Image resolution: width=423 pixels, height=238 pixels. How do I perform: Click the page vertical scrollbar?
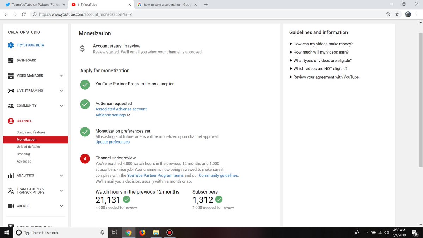(420, 100)
